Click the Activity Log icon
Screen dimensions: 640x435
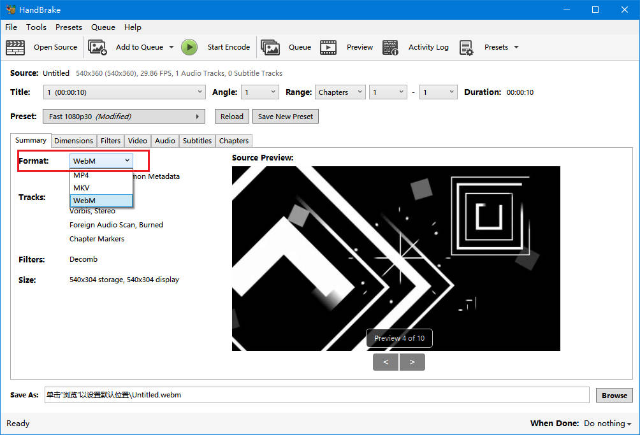[x=390, y=47]
